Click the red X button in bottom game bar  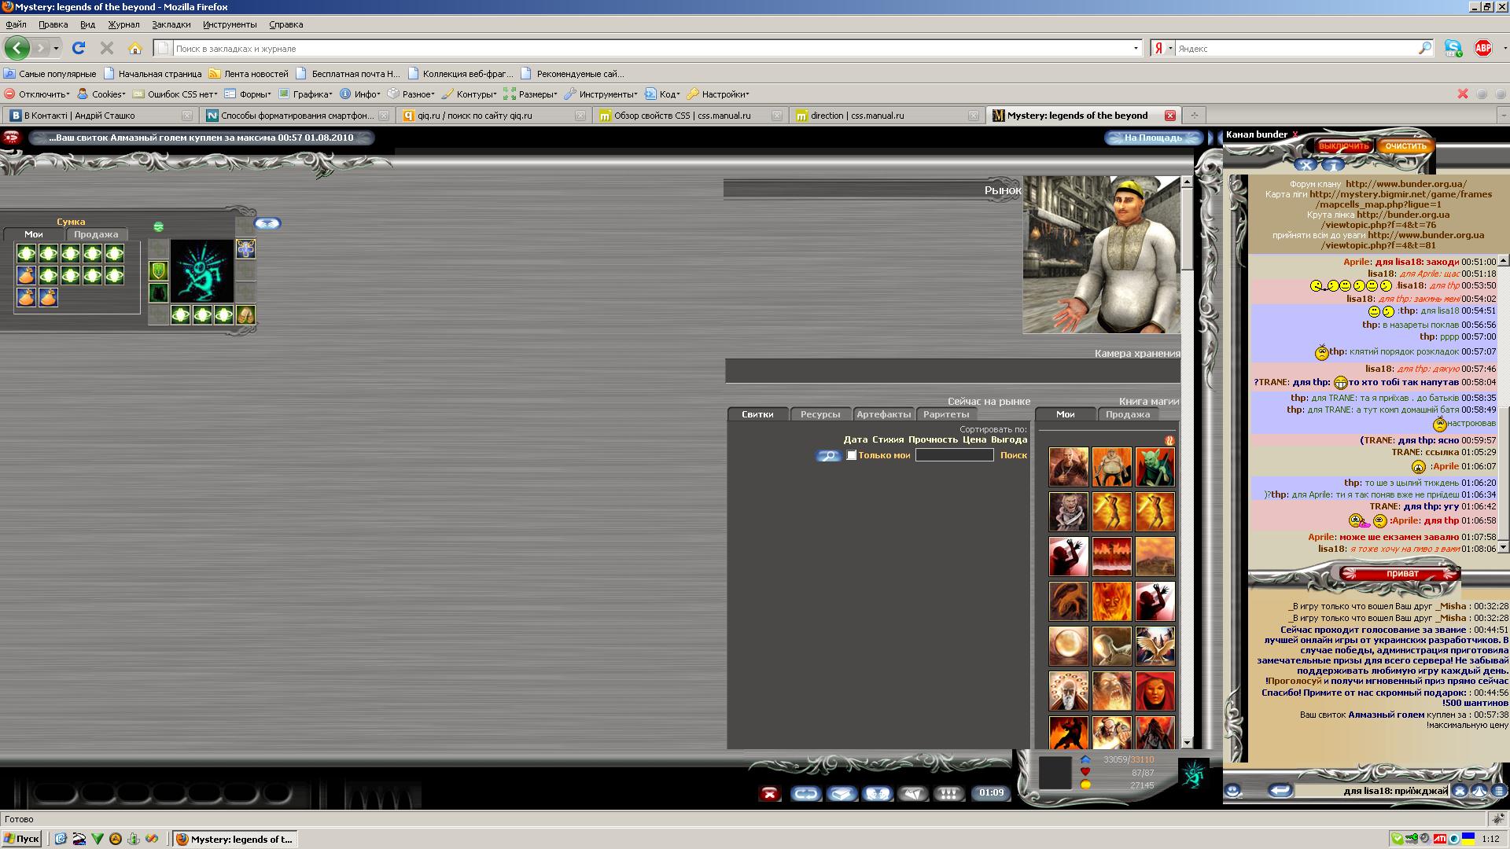coord(769,793)
